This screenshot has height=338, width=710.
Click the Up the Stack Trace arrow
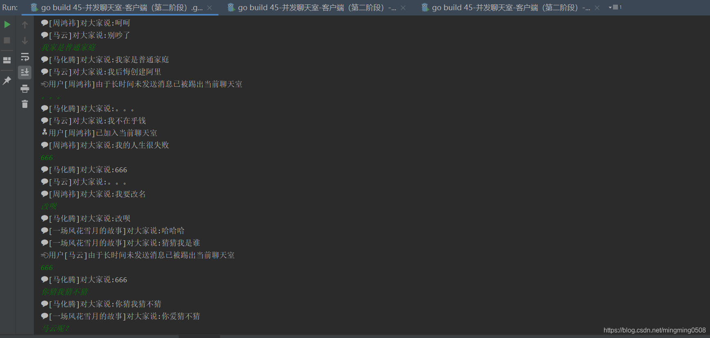[25, 25]
